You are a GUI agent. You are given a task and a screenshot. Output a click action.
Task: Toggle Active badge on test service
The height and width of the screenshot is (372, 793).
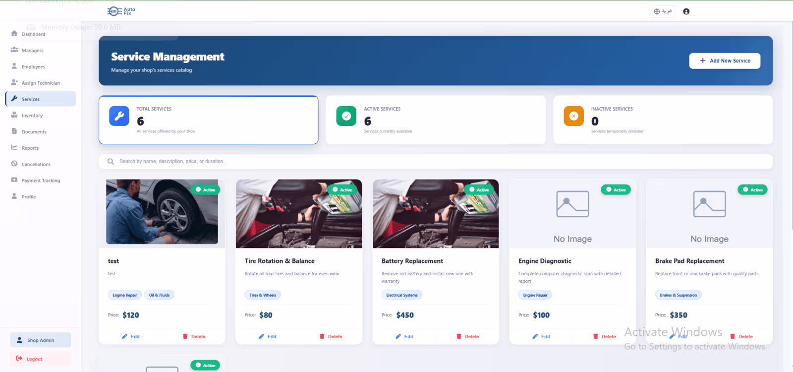(205, 189)
